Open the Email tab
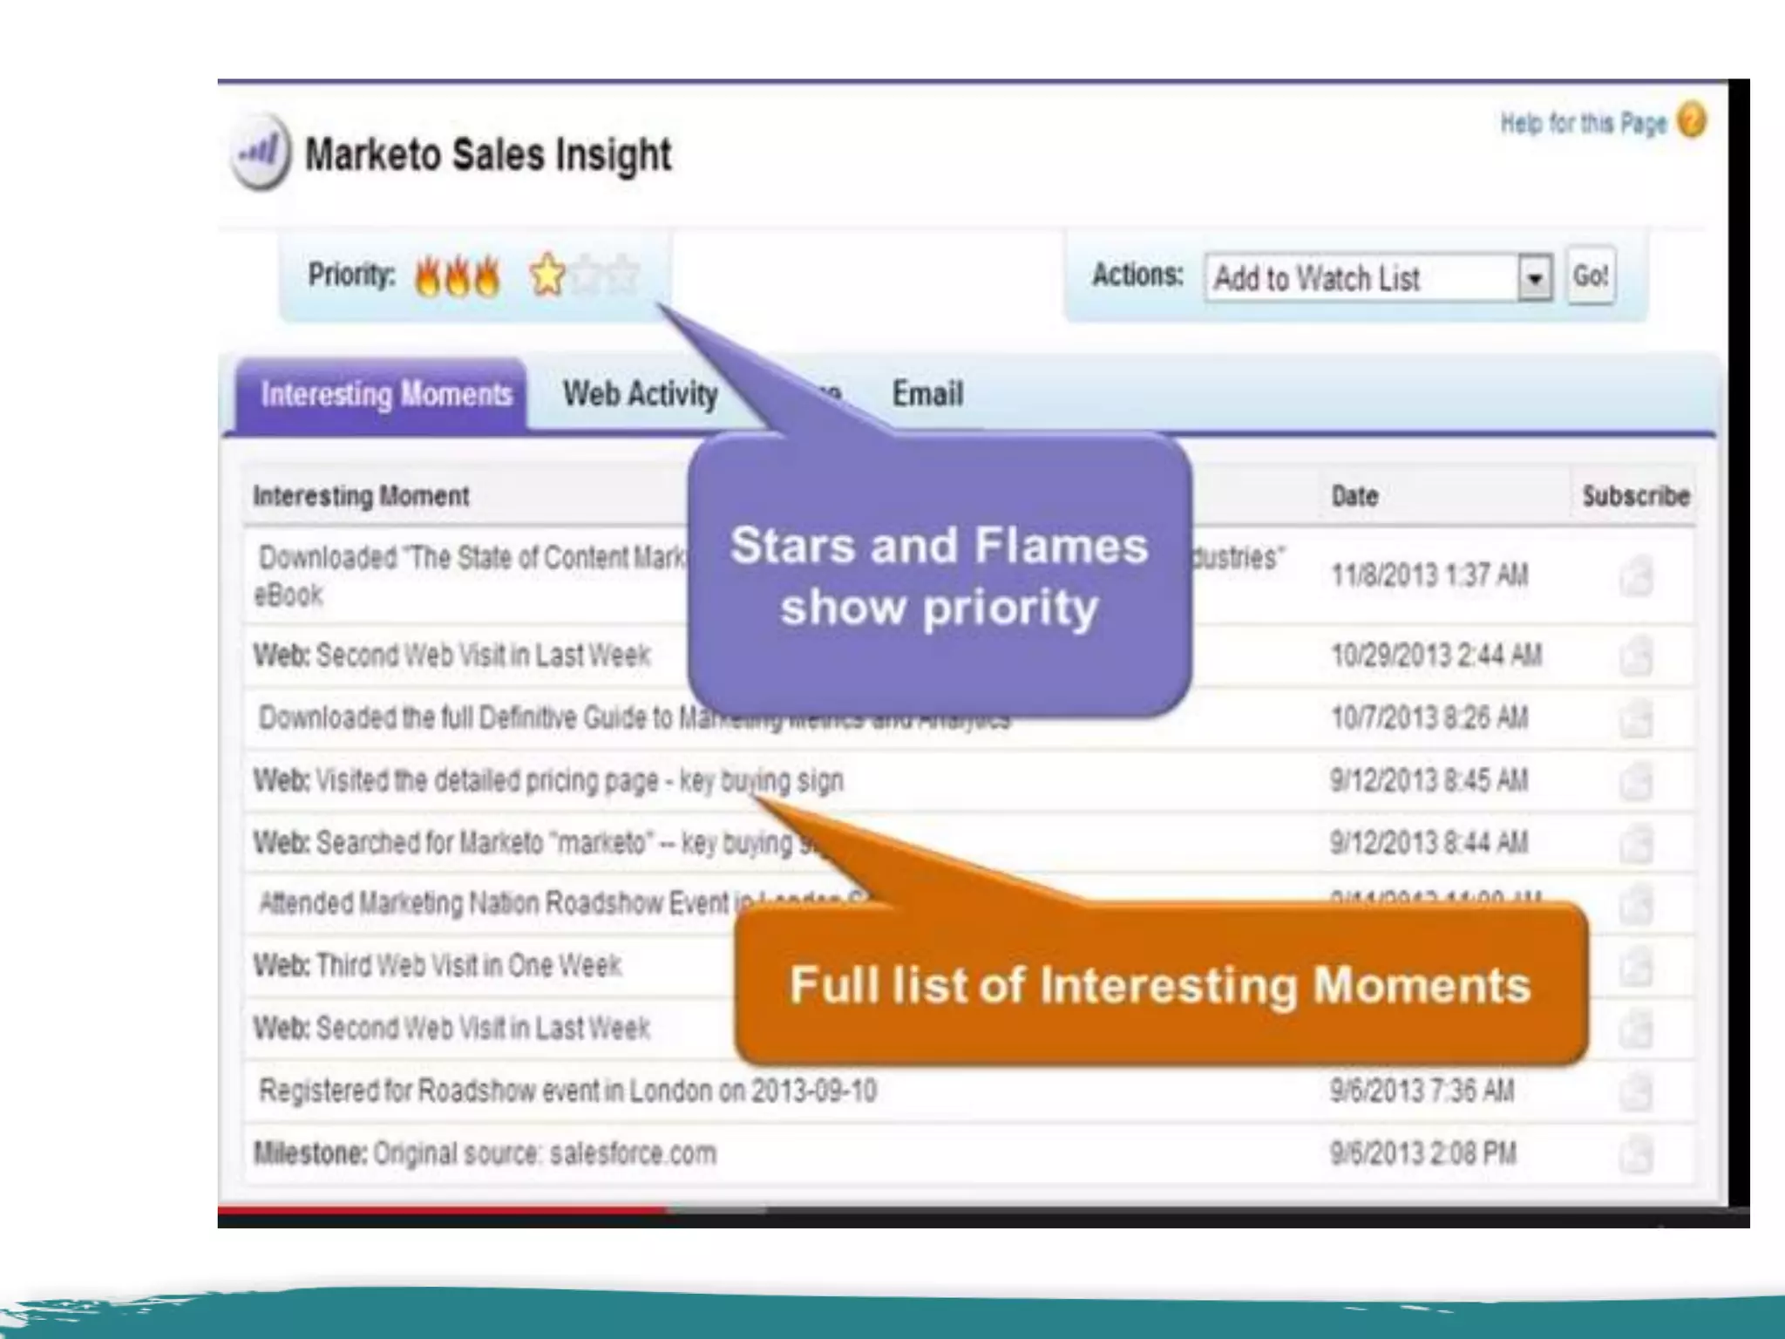The height and width of the screenshot is (1339, 1785). [x=927, y=394]
